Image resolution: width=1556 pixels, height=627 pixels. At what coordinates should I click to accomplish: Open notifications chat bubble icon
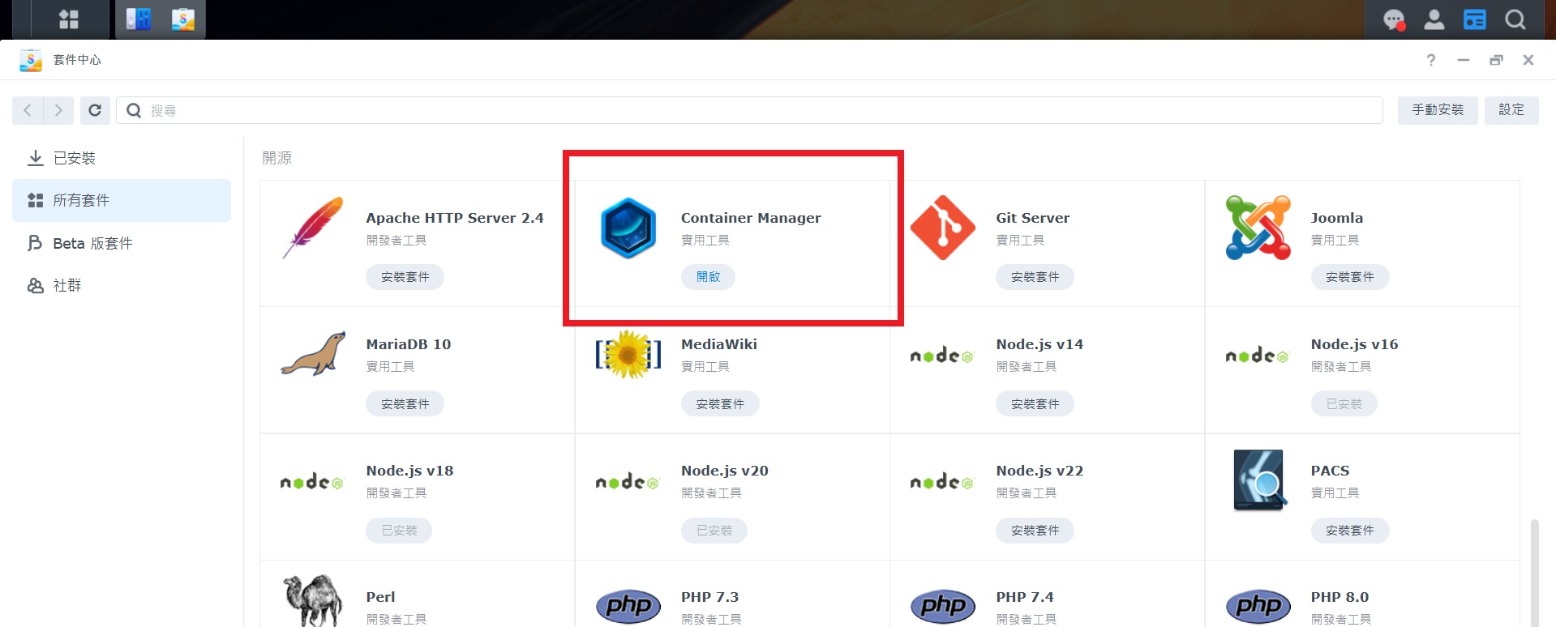pos(1394,19)
